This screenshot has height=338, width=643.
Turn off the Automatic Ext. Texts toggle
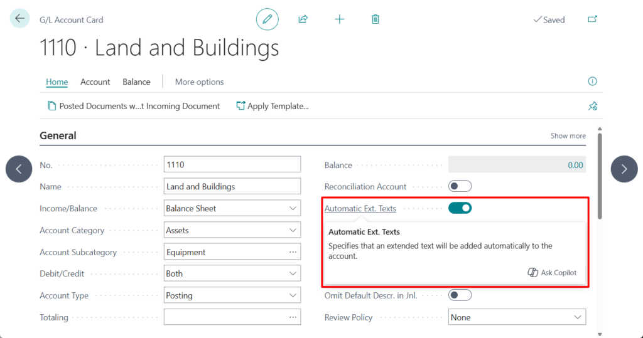click(x=460, y=208)
